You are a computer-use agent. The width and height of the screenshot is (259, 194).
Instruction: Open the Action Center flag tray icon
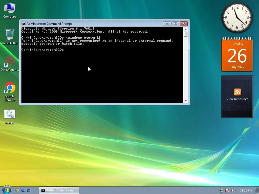coord(227,190)
